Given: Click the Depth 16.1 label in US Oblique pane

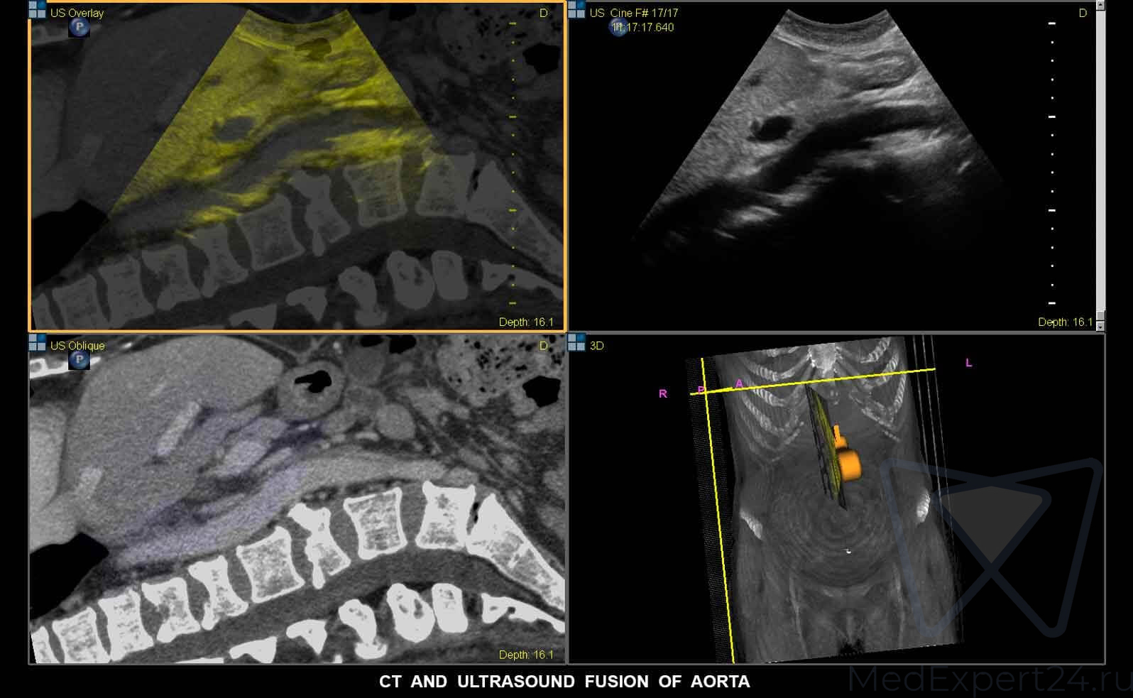Looking at the screenshot, I should click(x=526, y=655).
